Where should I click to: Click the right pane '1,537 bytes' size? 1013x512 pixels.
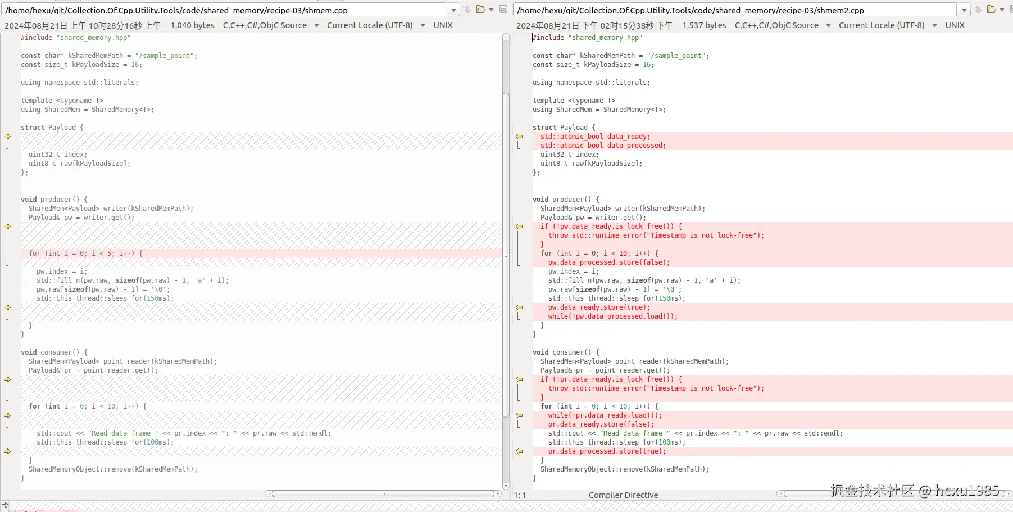[x=704, y=25]
